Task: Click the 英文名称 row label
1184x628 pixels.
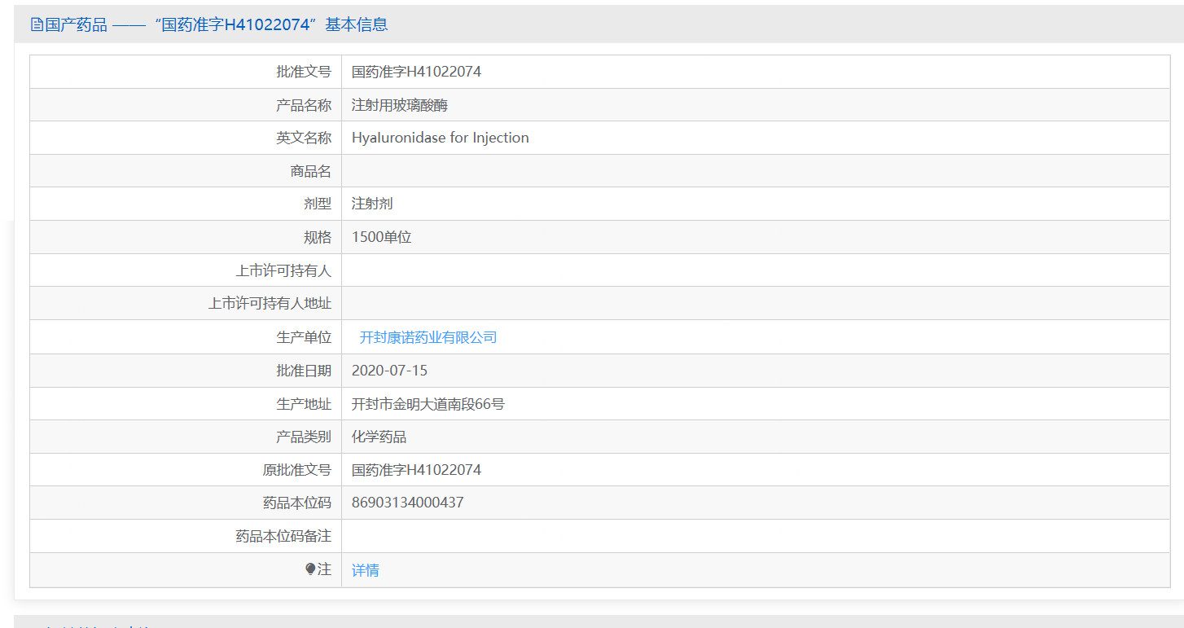Action: coord(304,138)
